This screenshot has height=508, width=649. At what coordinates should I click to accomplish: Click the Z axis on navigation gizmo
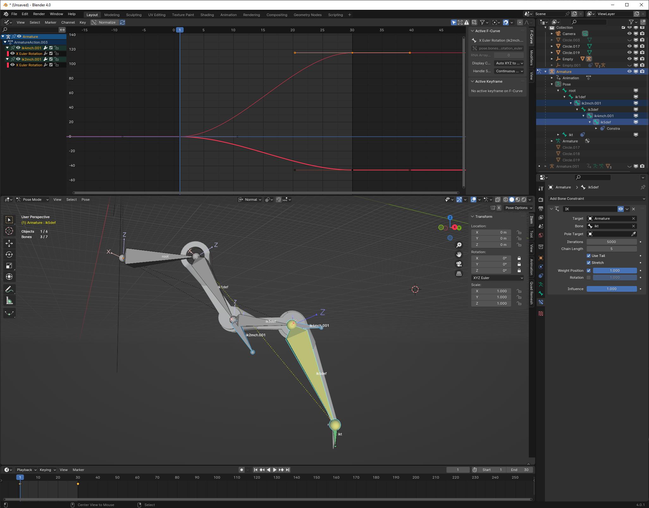[450, 218]
